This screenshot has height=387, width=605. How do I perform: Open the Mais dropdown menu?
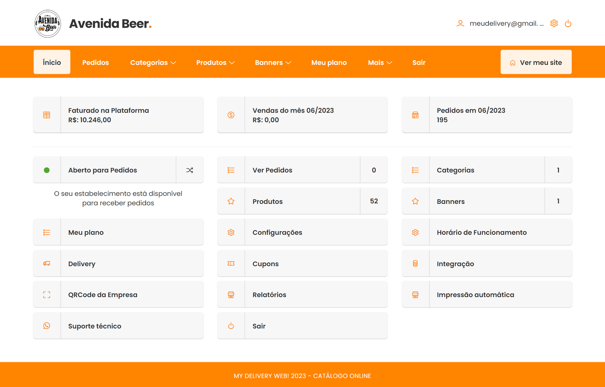(x=380, y=63)
